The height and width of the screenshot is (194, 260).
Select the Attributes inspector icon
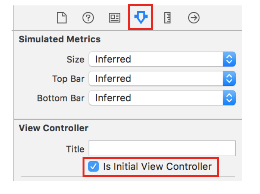tap(141, 17)
